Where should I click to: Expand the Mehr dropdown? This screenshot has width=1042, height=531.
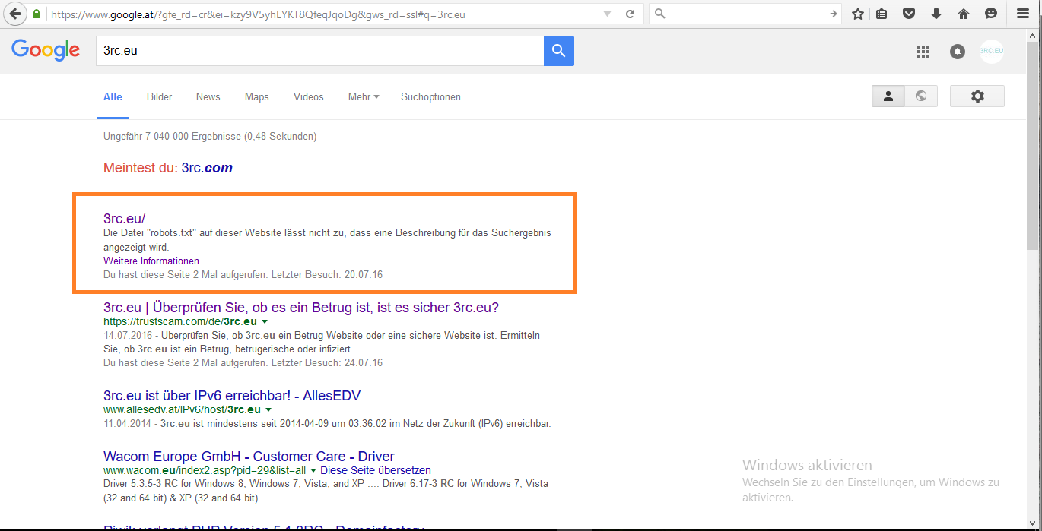[x=363, y=96]
